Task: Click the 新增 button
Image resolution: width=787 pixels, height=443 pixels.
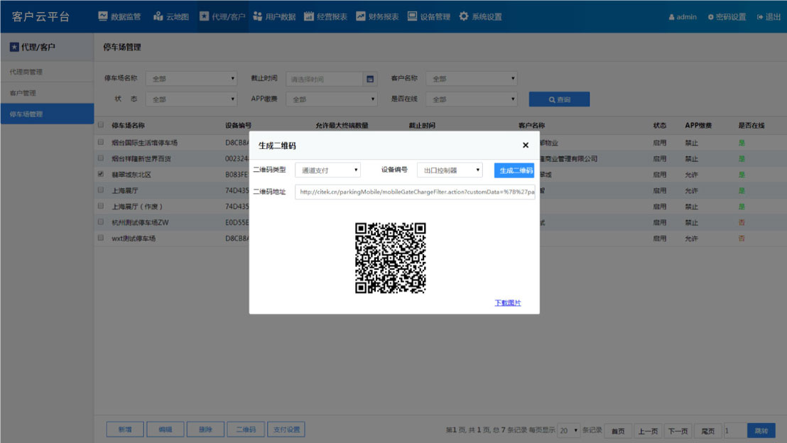Action: [125, 430]
